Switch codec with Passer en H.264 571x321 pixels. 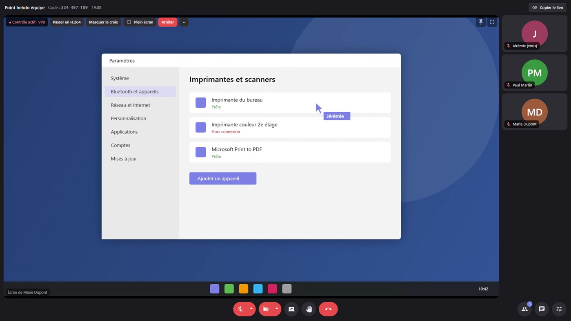click(67, 22)
